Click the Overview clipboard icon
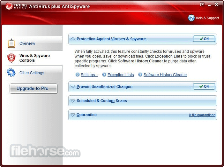The height and width of the screenshot is (167, 224). pyautogui.click(x=11, y=43)
